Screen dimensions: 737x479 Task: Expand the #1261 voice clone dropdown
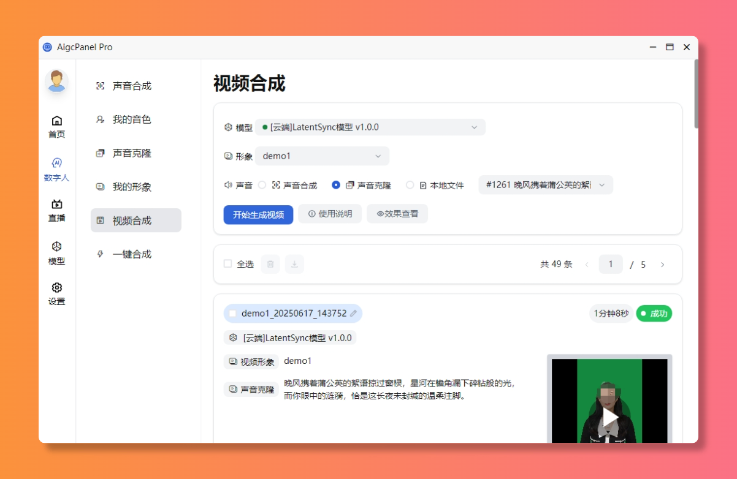coord(544,184)
